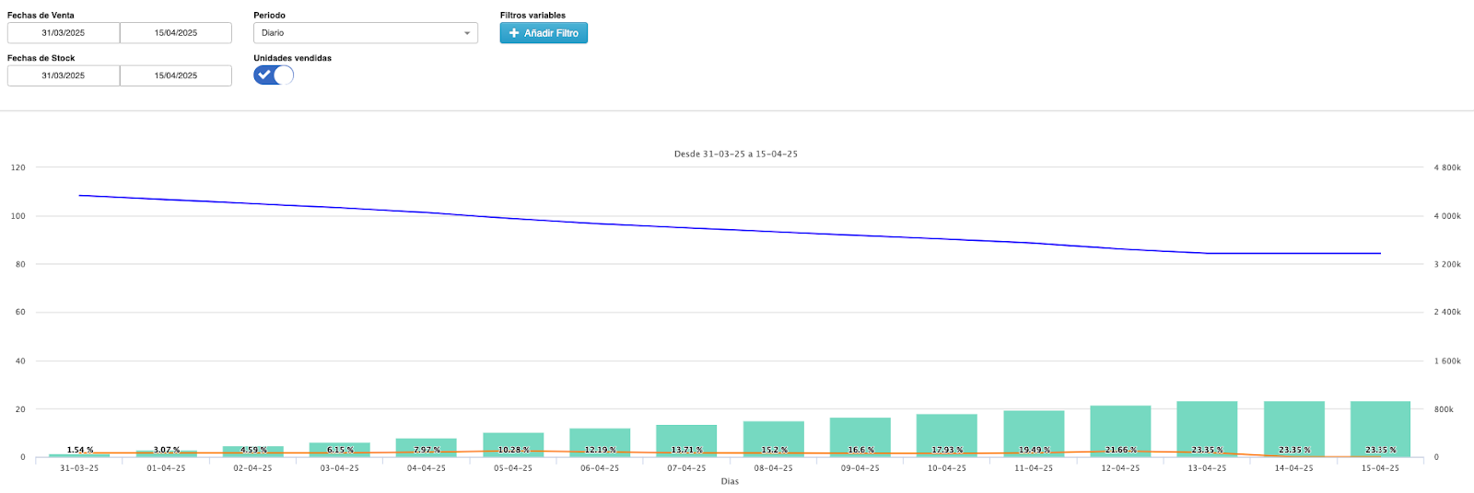Click the plus icon on Añadir Filtro

point(514,33)
